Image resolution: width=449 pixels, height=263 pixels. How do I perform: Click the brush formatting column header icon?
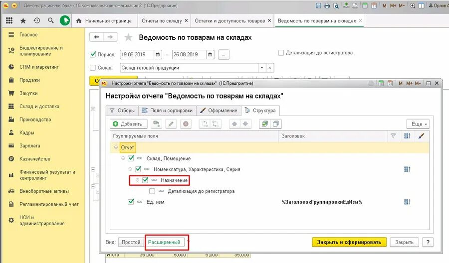[421, 136]
